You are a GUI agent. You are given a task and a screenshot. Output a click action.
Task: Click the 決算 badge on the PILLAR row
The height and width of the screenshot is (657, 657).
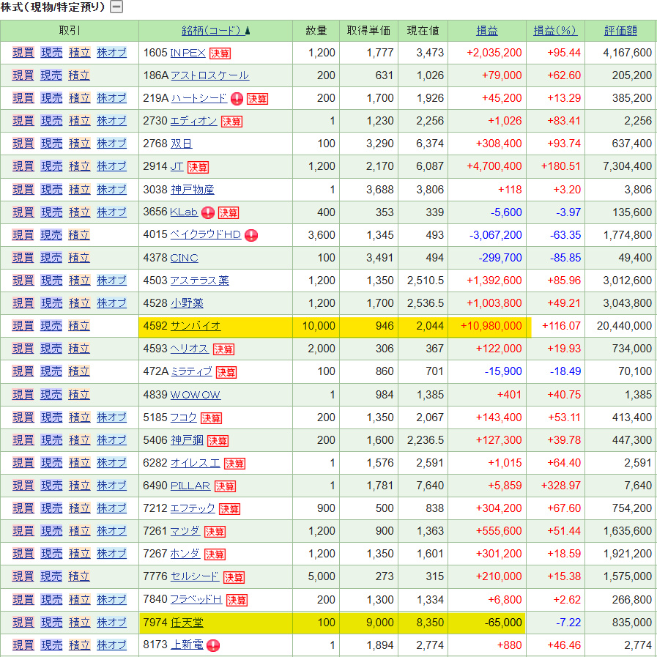pos(225,487)
